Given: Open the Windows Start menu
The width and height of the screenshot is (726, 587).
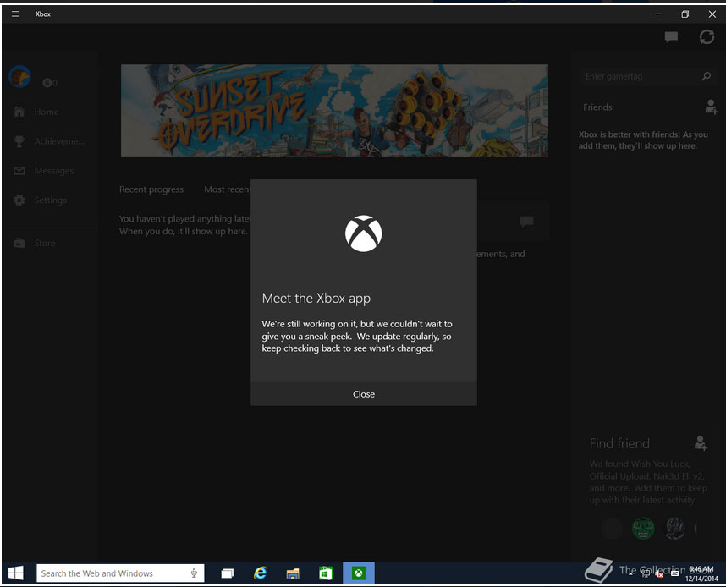Looking at the screenshot, I should point(16,573).
